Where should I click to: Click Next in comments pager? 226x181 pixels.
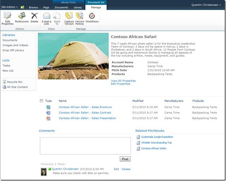[62, 164]
